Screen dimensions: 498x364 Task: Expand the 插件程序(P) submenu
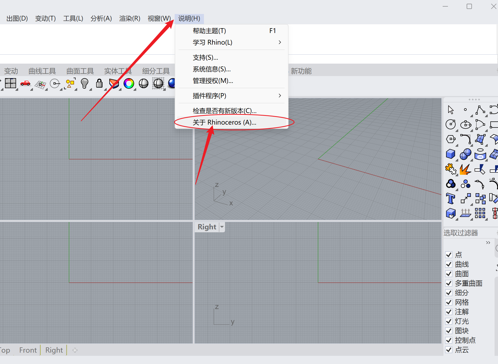click(280, 96)
